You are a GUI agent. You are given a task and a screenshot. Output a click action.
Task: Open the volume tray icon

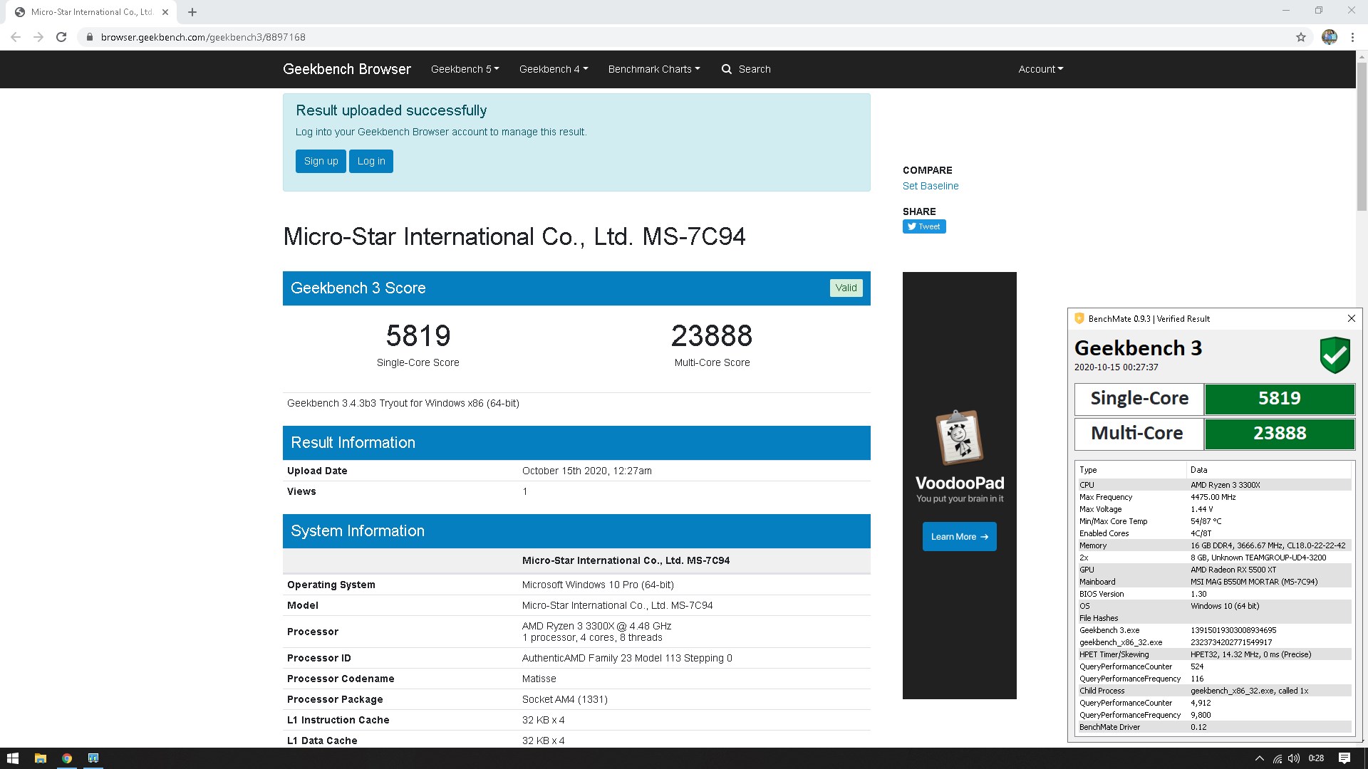point(1294,758)
